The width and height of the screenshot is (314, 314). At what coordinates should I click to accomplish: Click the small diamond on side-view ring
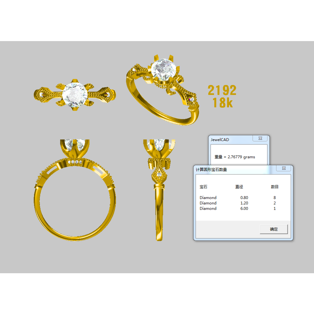[x=159, y=174]
